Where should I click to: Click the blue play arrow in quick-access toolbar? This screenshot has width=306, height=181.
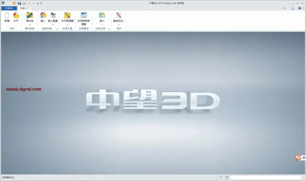(x=41, y=3)
